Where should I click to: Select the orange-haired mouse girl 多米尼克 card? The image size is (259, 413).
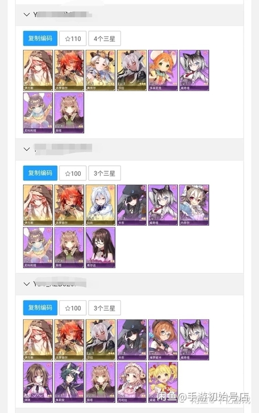[x=163, y=70]
